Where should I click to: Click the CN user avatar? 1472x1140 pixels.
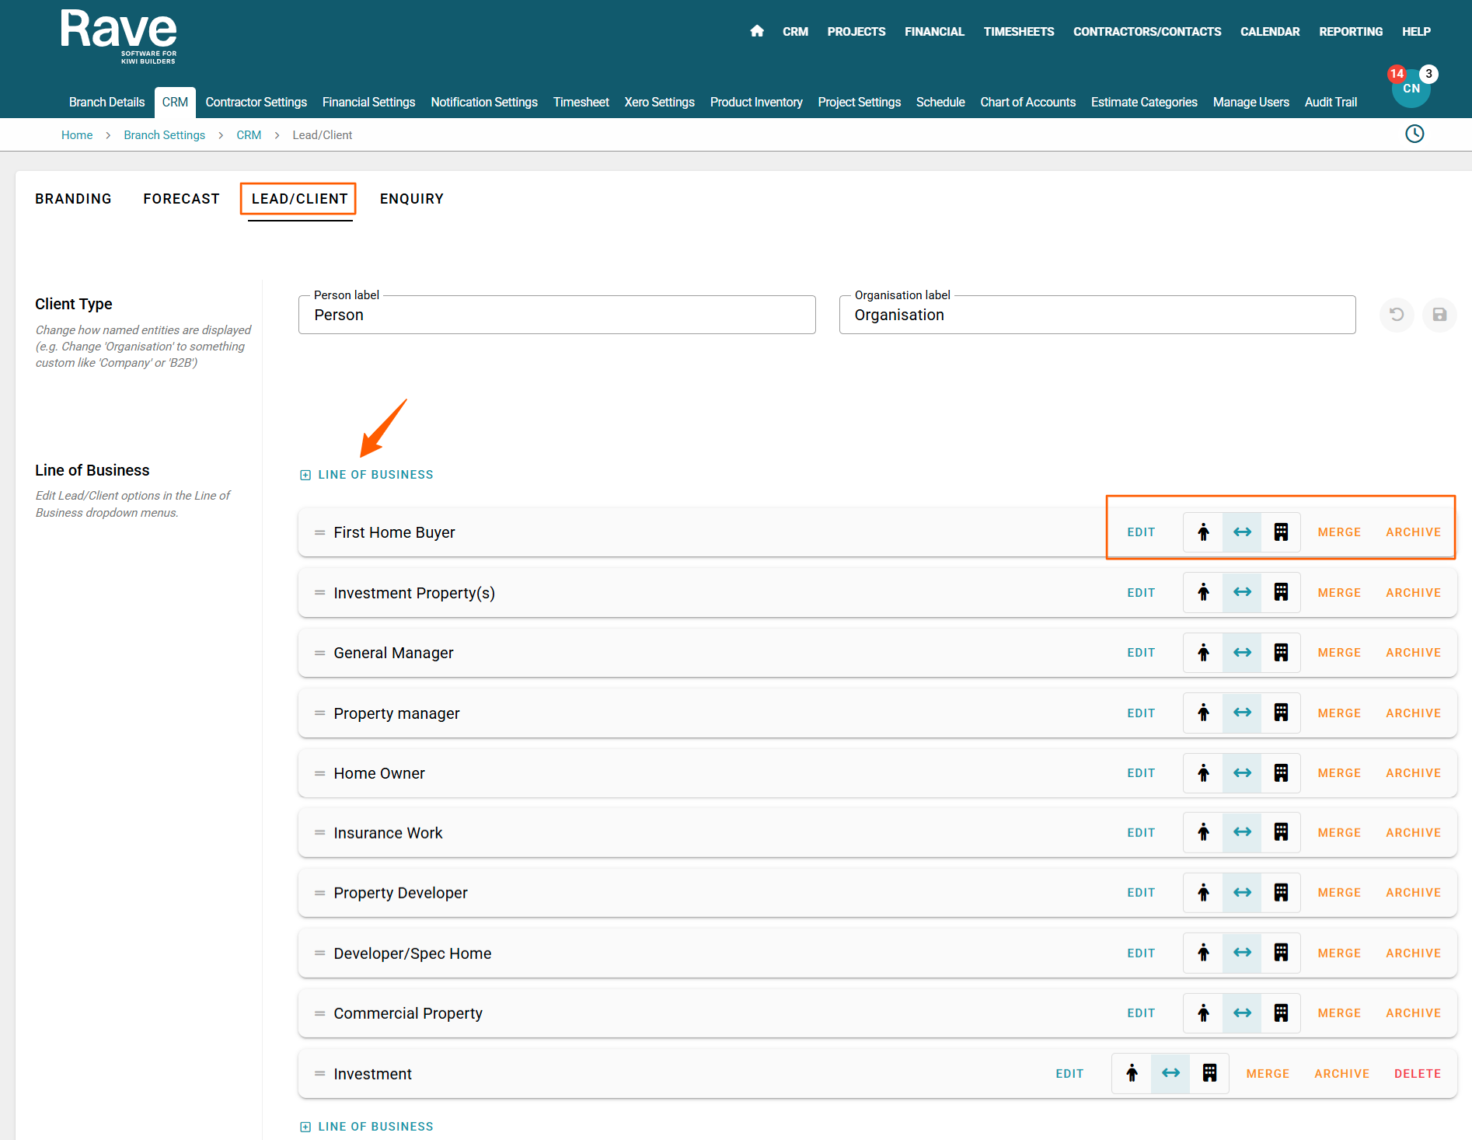click(x=1411, y=89)
